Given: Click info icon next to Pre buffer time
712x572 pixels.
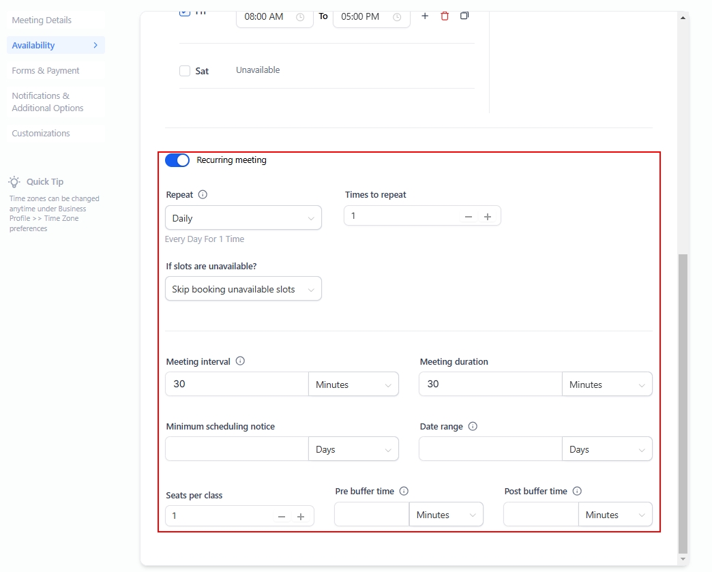Looking at the screenshot, I should coord(404,491).
